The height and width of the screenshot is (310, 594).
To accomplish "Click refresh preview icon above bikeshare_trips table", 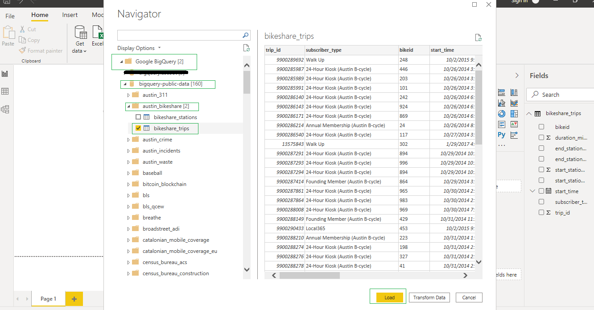I will (478, 37).
